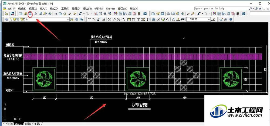270x126 pixels.
Task: Expand the layer control dropdown
Action: pos(68,19)
